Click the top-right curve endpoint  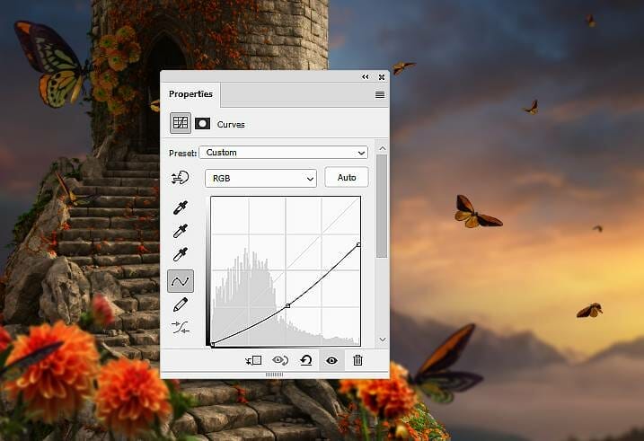358,244
